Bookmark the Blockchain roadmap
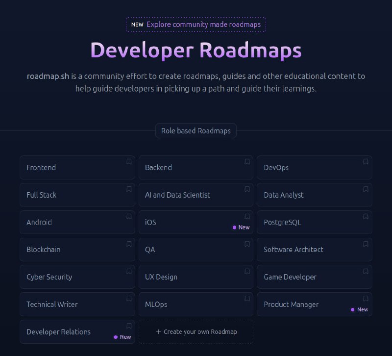Screen dimensions: 392x356 (129, 244)
